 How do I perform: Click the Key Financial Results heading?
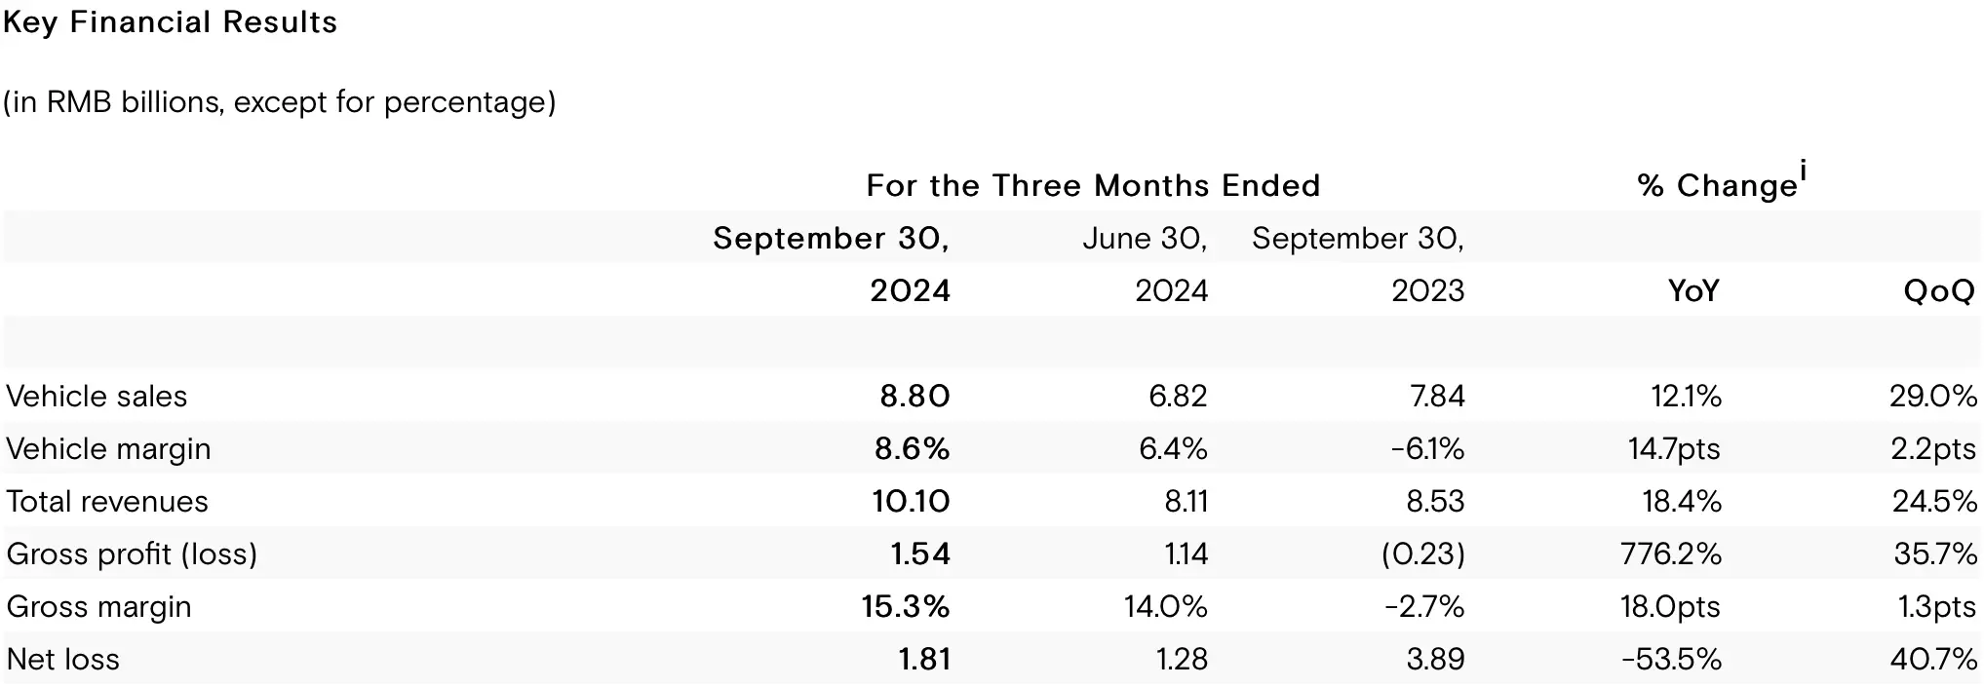point(171,22)
